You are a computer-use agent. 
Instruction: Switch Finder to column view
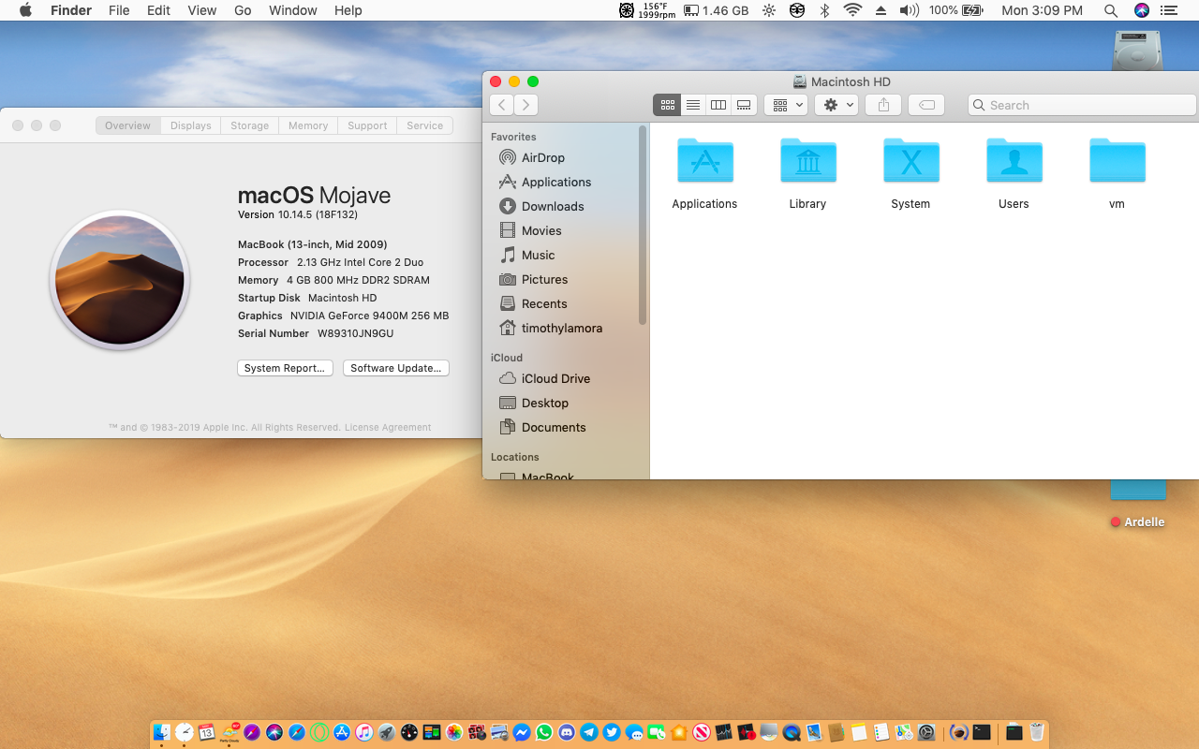click(x=718, y=105)
